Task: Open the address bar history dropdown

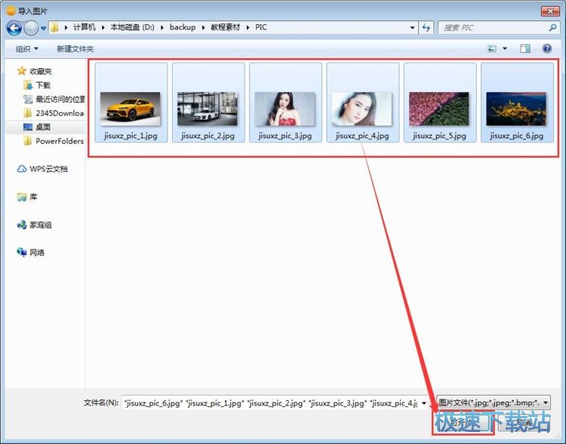Action: 412,27
